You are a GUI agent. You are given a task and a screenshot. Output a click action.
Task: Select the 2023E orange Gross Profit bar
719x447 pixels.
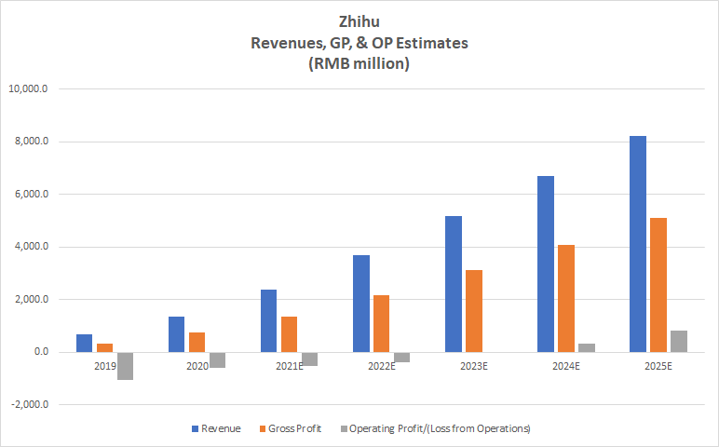(474, 311)
